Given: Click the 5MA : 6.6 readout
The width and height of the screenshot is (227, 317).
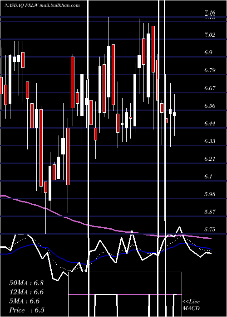Looking at the screenshot, I should tap(25, 301).
